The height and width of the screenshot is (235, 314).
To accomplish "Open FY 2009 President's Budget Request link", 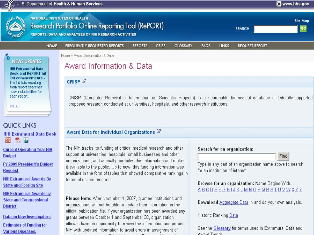I will [x=28, y=167].
